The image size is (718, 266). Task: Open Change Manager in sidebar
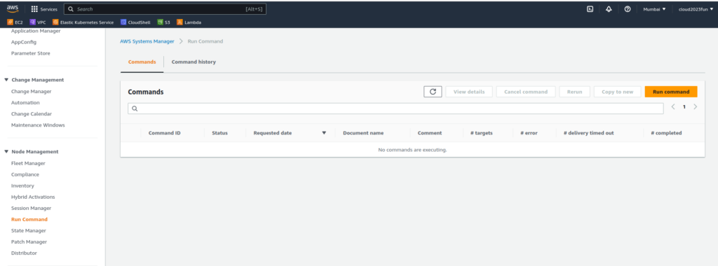pos(31,92)
